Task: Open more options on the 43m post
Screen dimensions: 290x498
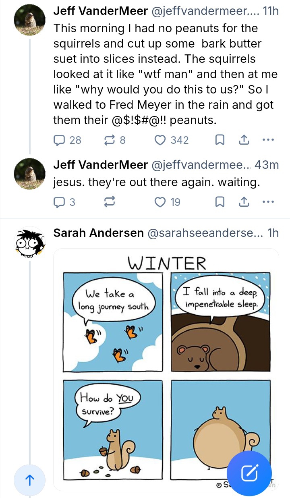Action: pyautogui.click(x=268, y=202)
